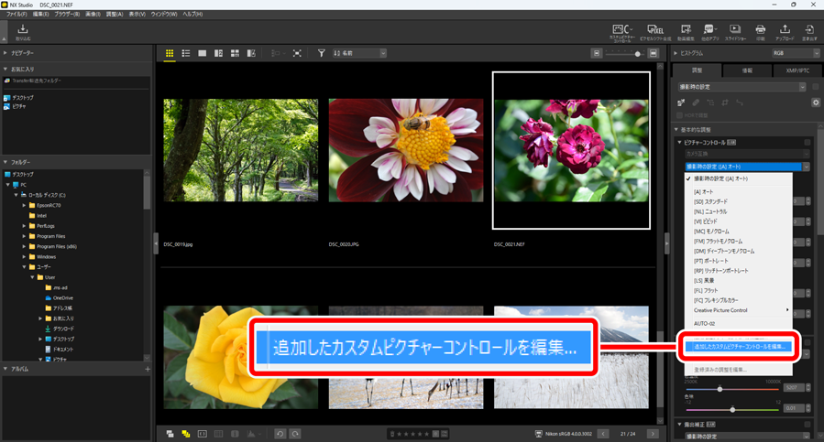Launch the slideshow icon
The width and height of the screenshot is (824, 442).
click(x=735, y=32)
